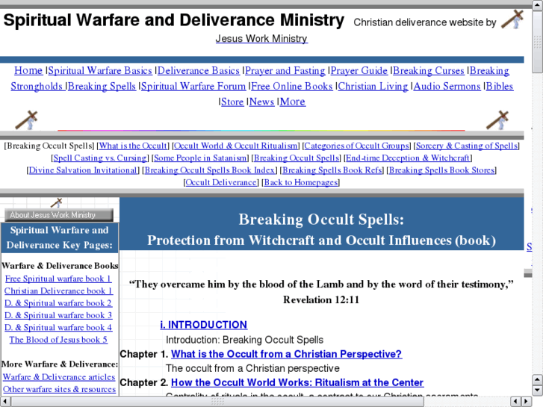Open Breaking Occult Spells Book Index link
Screen dimensions: 543x407
[x=210, y=170]
